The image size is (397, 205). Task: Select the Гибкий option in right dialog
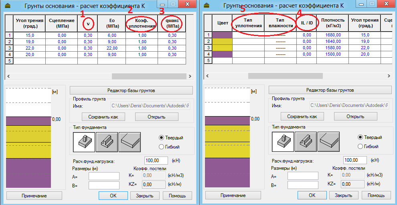coord(361,147)
